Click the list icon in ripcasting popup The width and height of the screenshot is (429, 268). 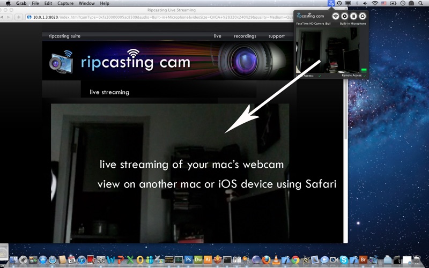pos(353,16)
